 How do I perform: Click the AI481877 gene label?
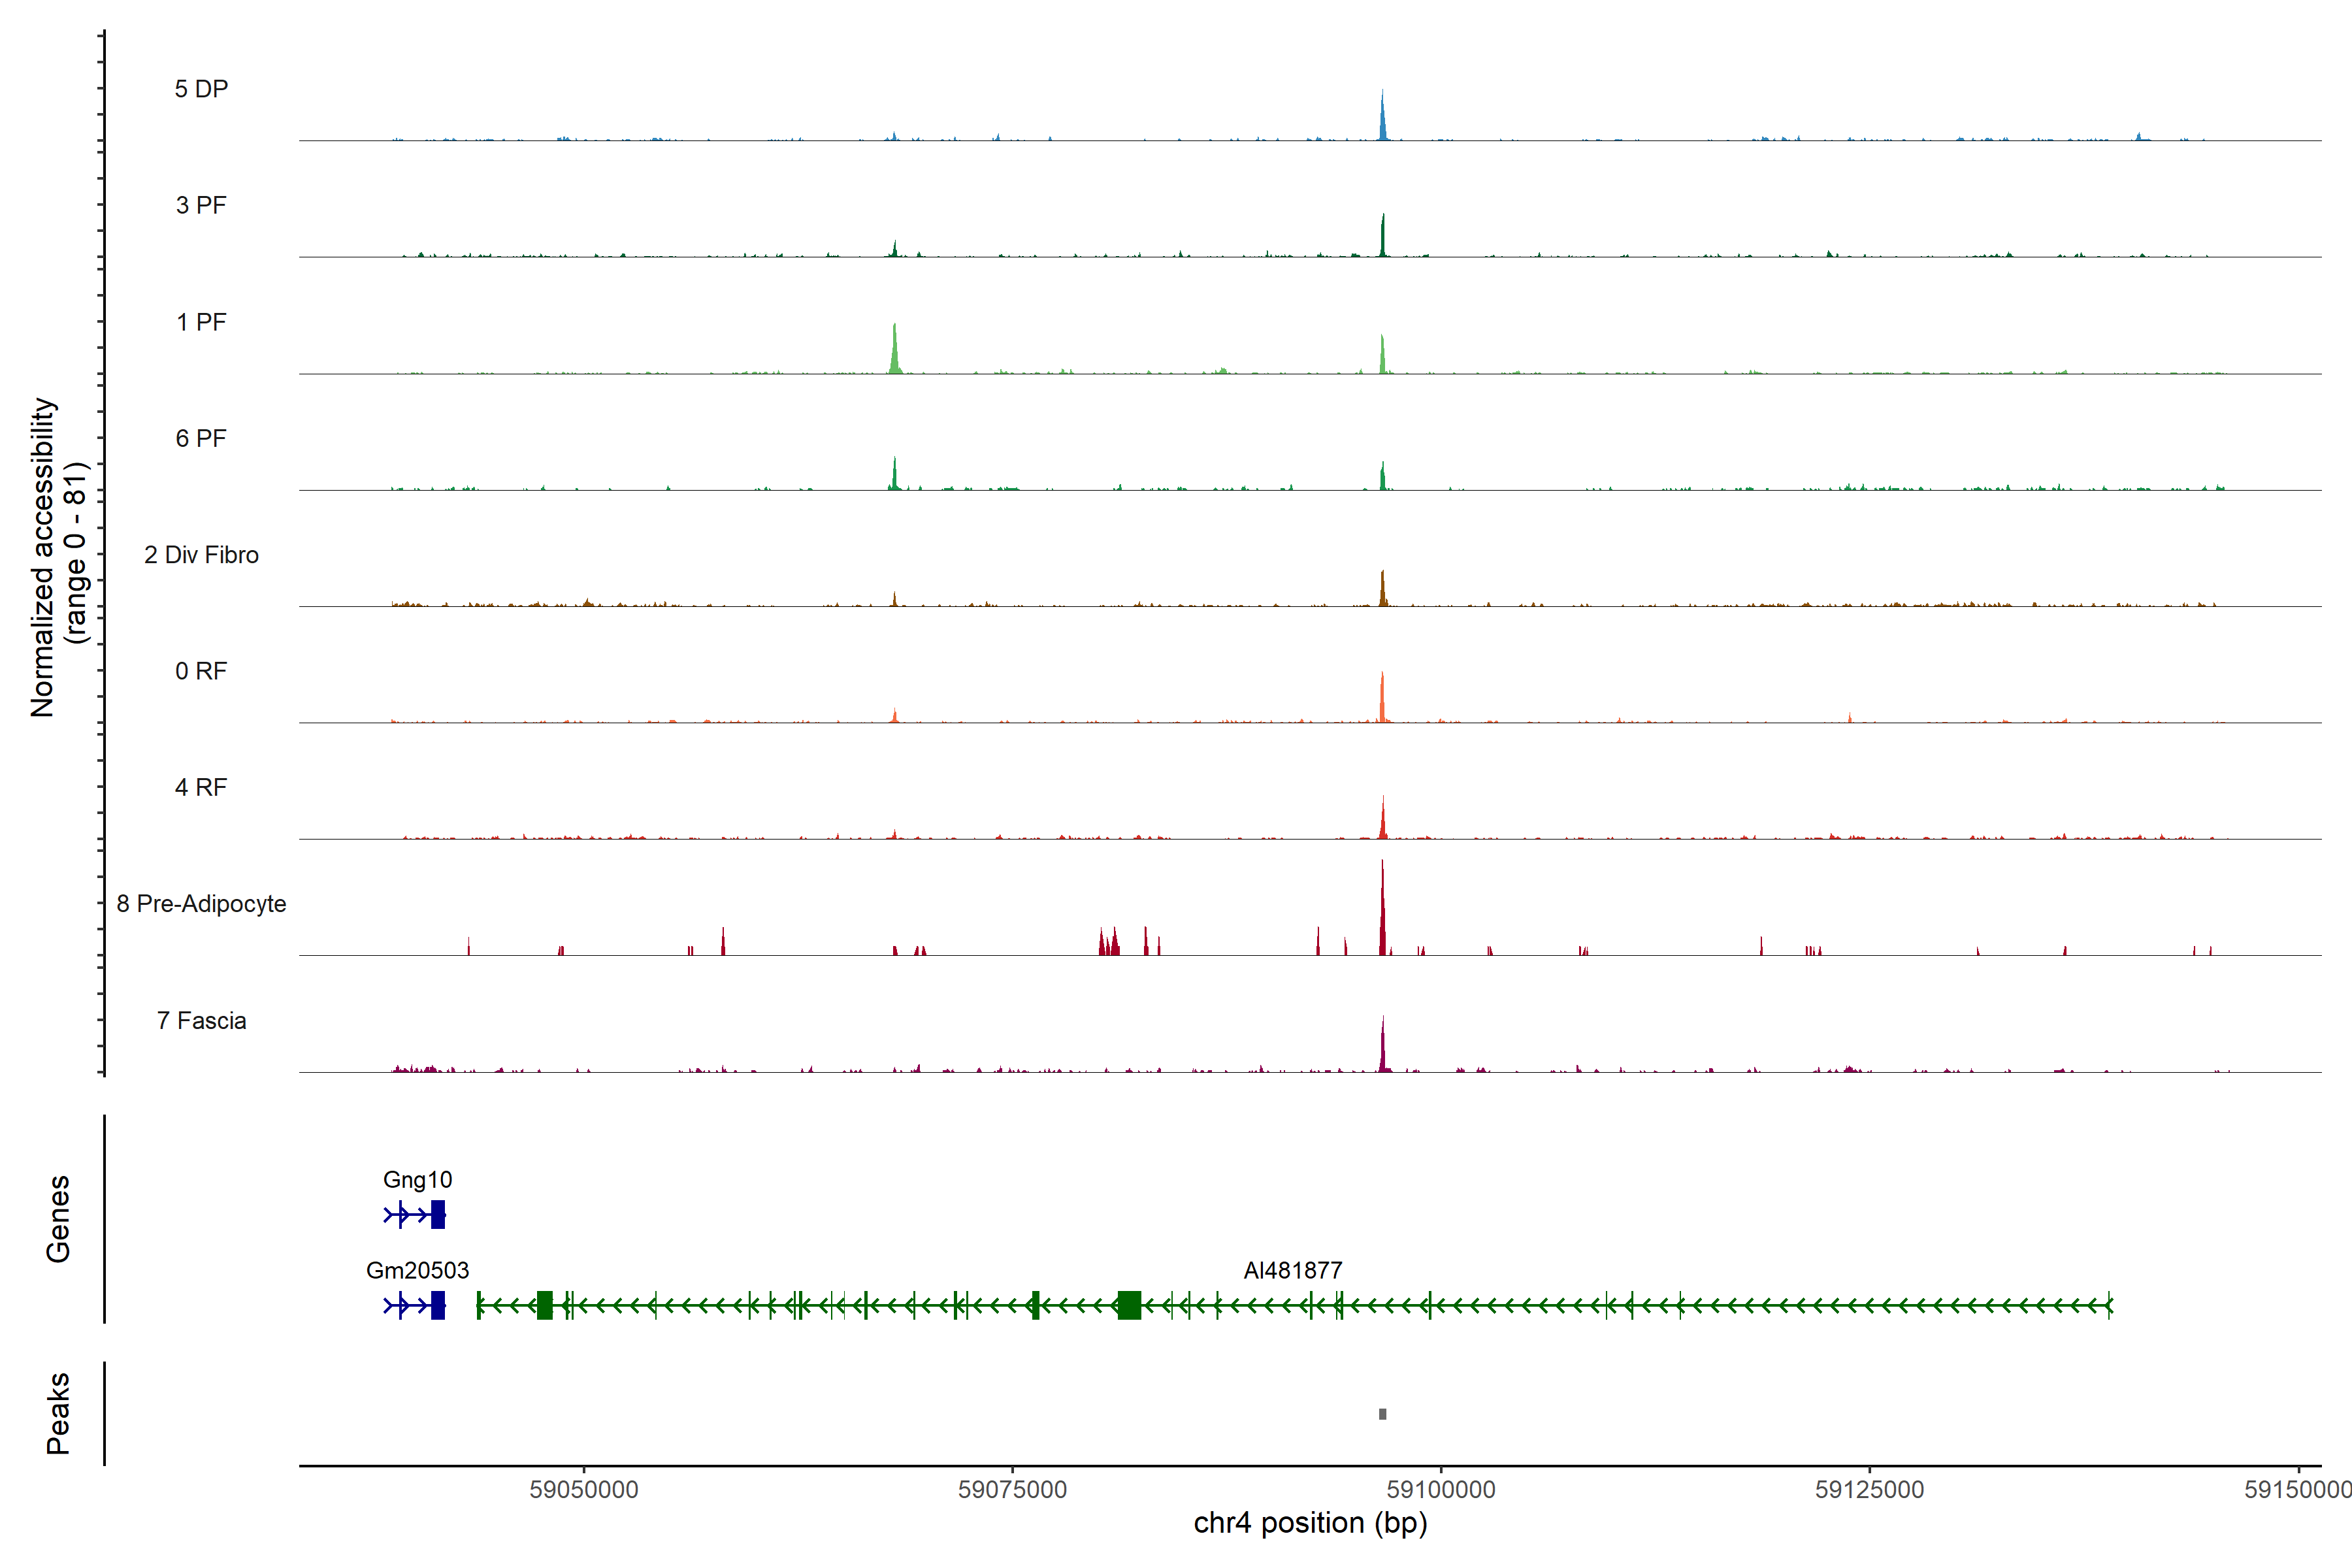(x=1292, y=1270)
